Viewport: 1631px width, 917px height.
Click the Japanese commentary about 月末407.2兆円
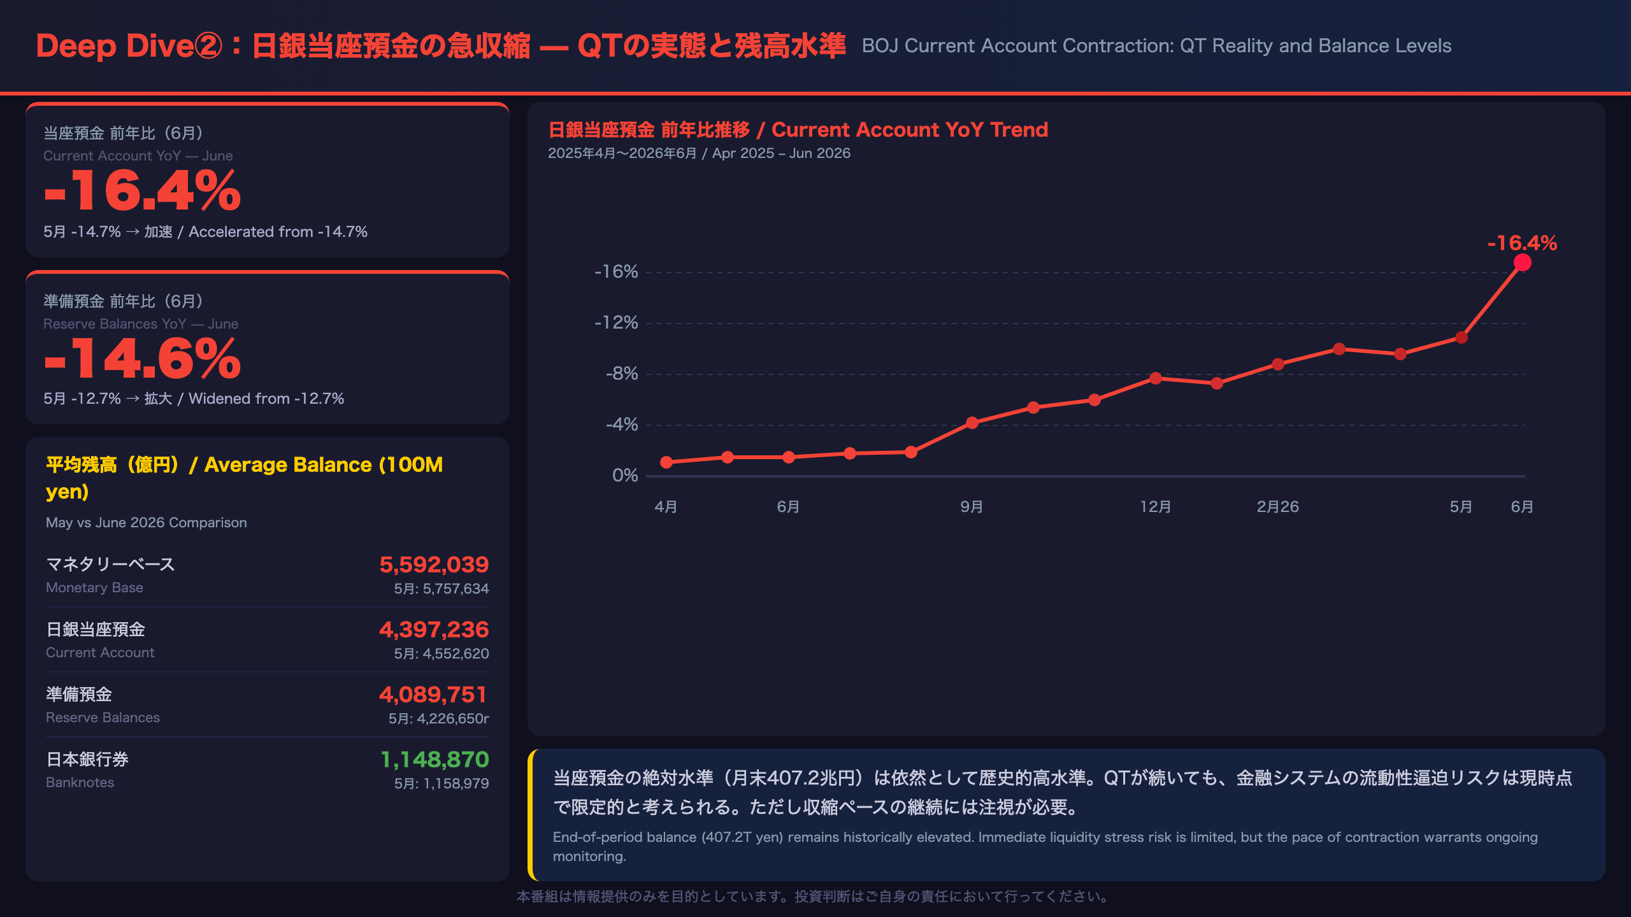tap(1063, 793)
